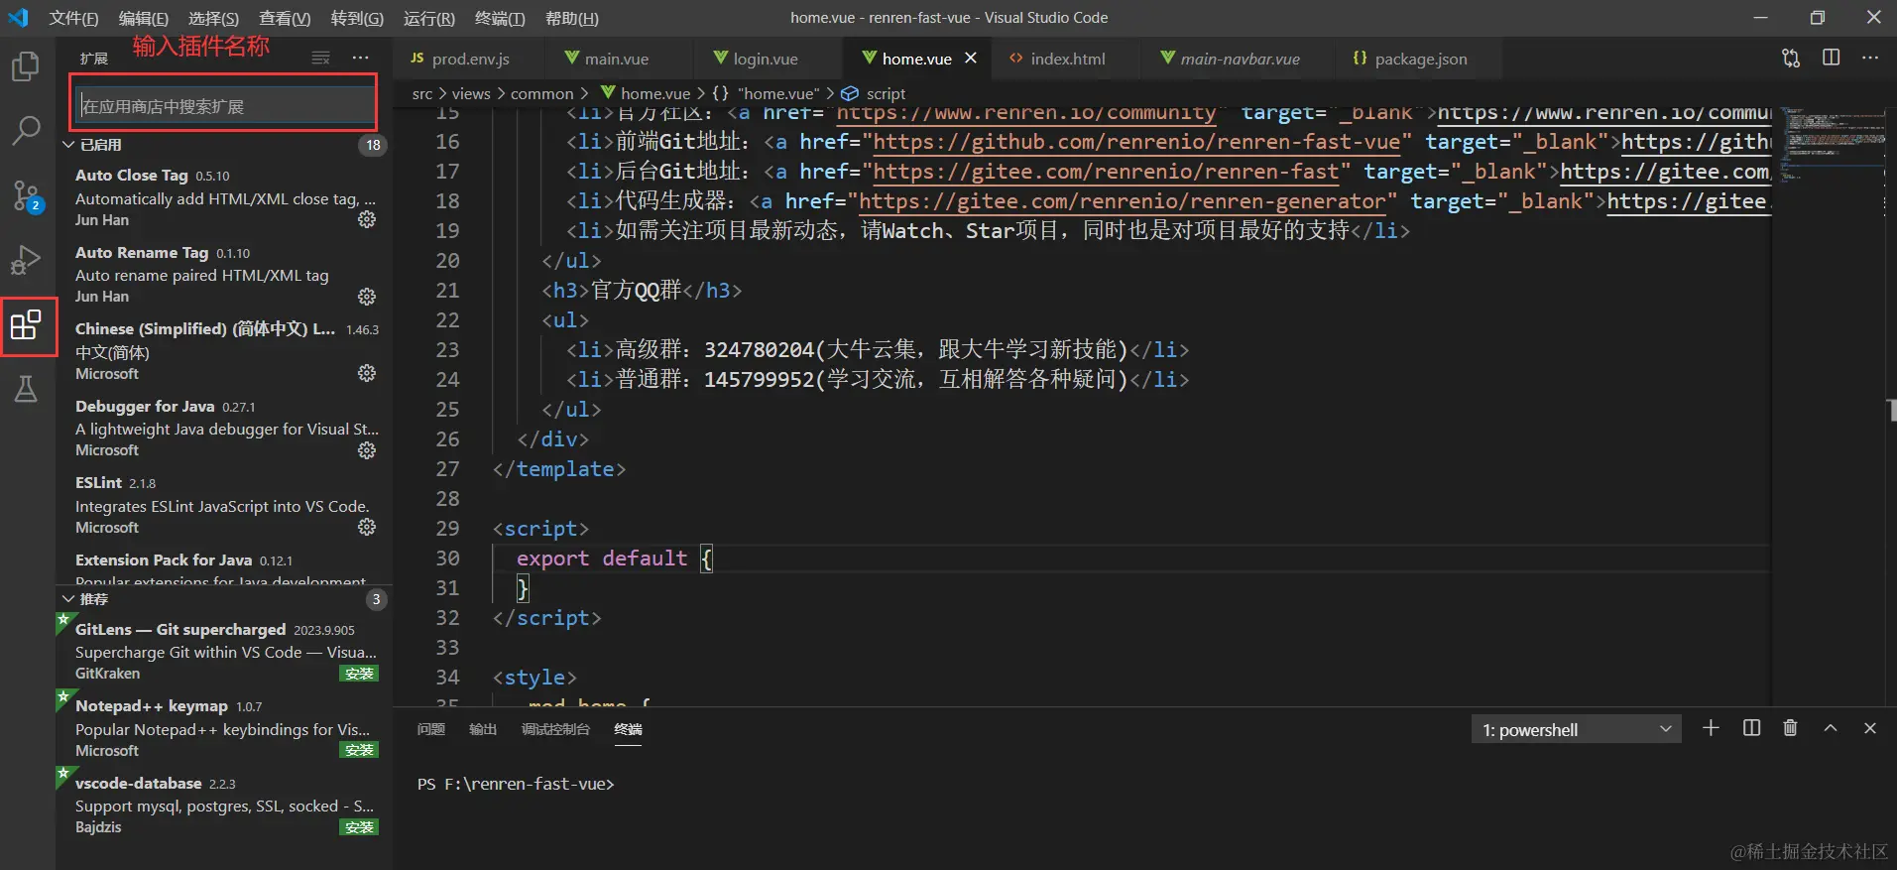Open manage gear for ESLint extension
The height and width of the screenshot is (870, 1897).
[367, 527]
